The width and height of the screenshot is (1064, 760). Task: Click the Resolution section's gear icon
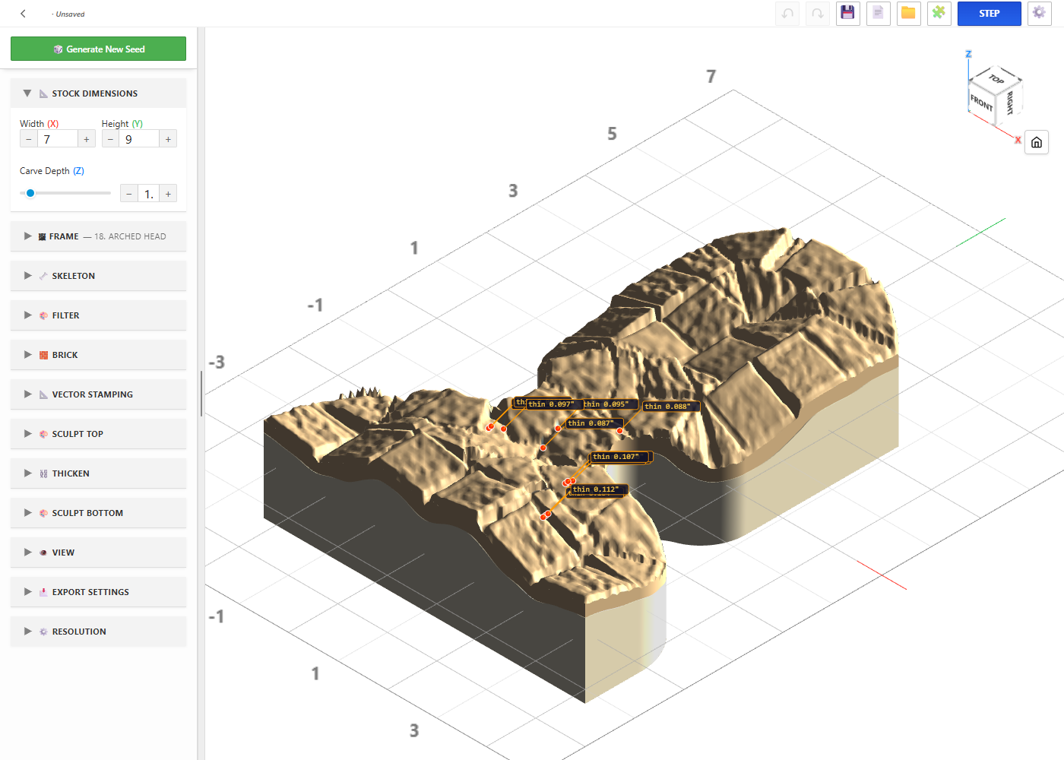[x=43, y=632]
